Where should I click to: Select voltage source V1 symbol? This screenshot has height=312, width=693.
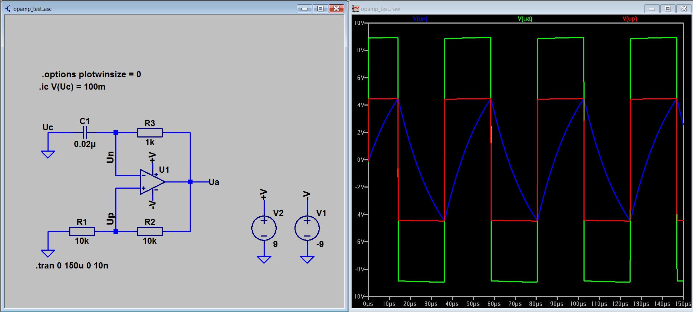(x=307, y=228)
